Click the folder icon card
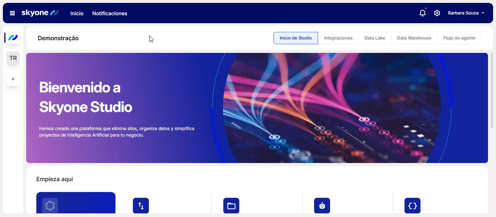 coord(231,206)
